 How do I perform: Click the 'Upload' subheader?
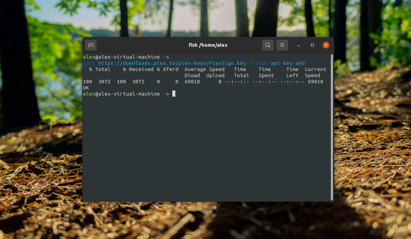click(215, 75)
